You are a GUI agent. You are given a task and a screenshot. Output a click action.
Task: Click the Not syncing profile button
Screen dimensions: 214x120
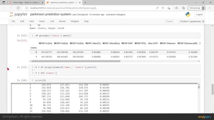tap(197, 8)
